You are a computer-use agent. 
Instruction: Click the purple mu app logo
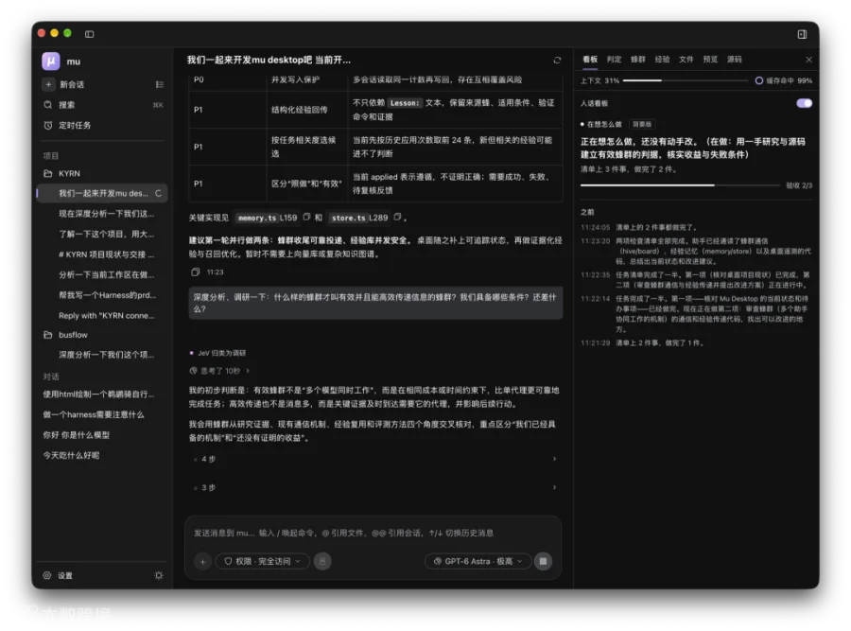click(50, 61)
